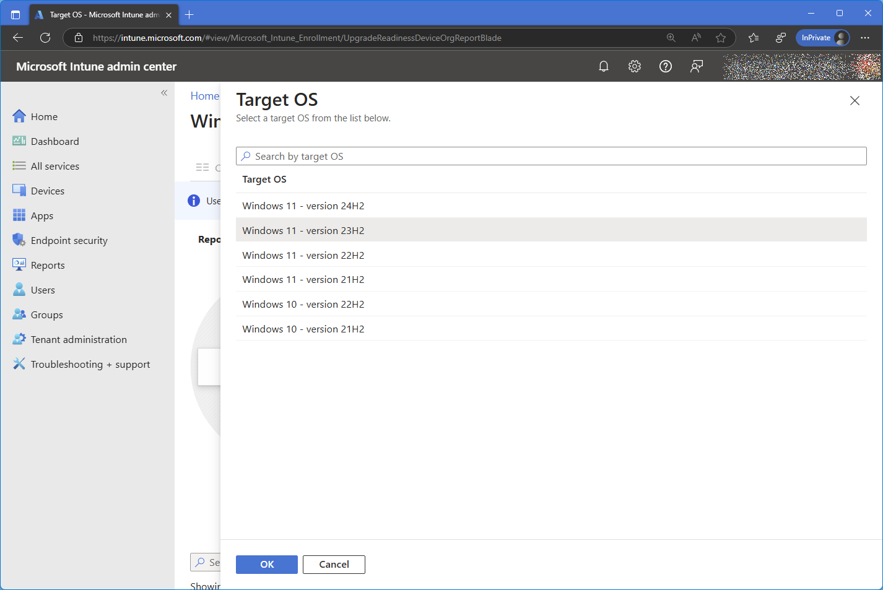This screenshot has width=883, height=590.
Task: Go to Reports in the sidebar
Action: tap(48, 265)
